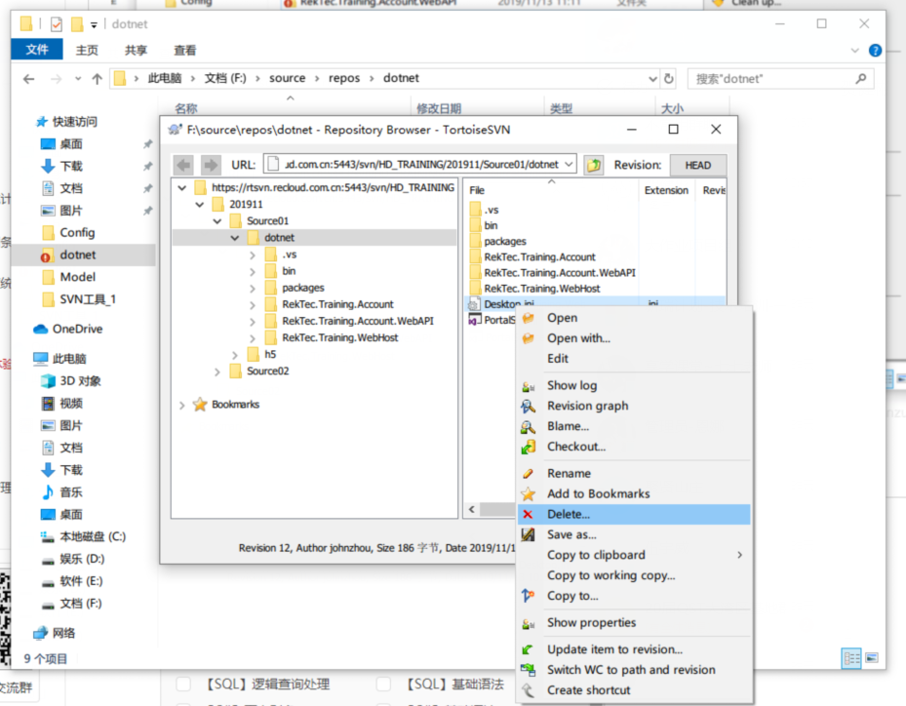Open the 查看 ribbon tab in Explorer
This screenshot has height=706, width=906.
(185, 51)
